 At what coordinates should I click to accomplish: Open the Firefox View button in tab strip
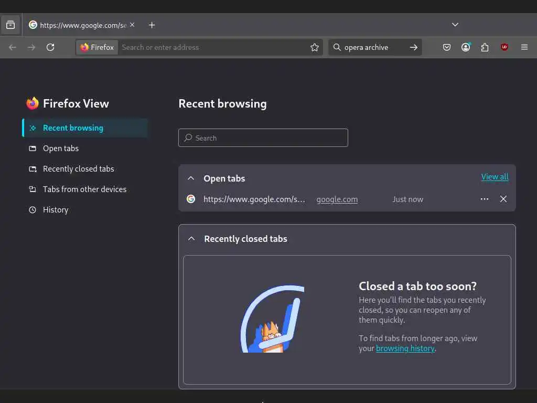[x=10, y=25]
